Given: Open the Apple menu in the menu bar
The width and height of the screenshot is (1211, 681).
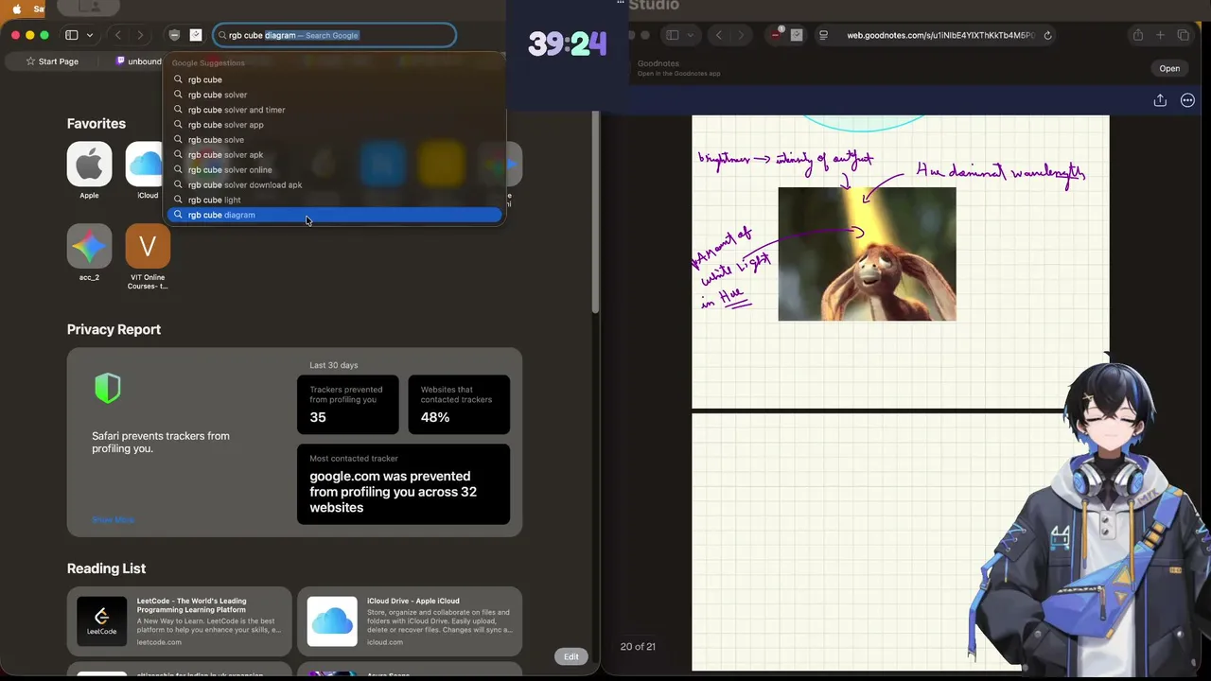Looking at the screenshot, I should point(16,9).
